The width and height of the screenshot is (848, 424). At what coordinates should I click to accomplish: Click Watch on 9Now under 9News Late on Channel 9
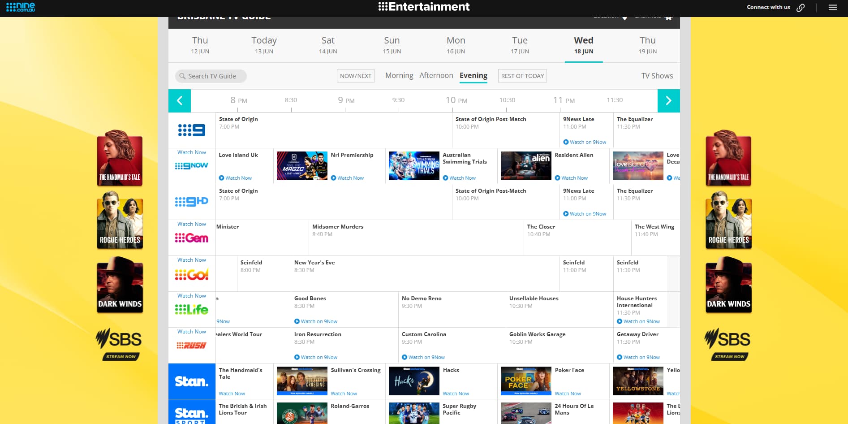point(585,142)
